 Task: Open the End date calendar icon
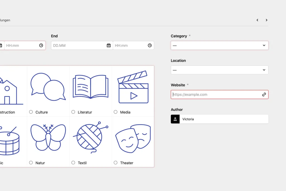point(109,45)
